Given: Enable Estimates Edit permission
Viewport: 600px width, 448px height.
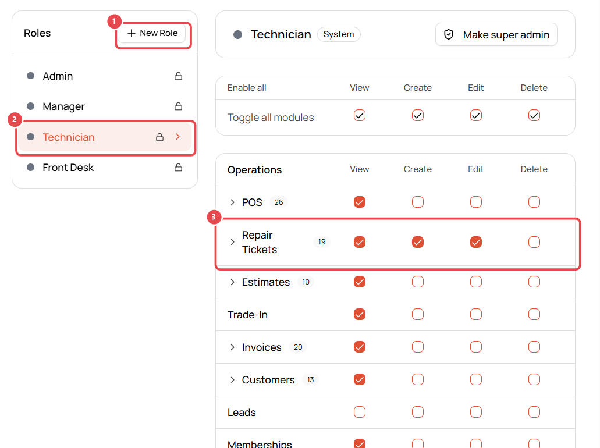Looking at the screenshot, I should (x=475, y=282).
